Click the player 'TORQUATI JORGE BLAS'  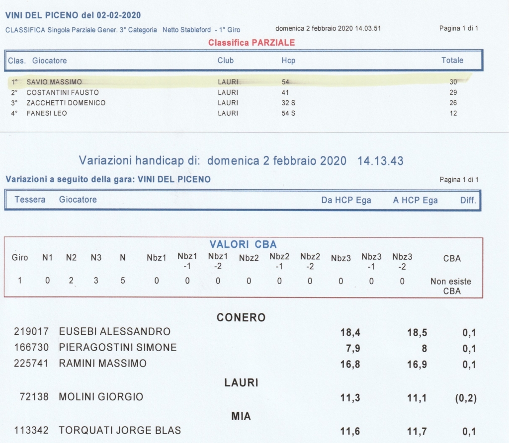[x=120, y=431]
